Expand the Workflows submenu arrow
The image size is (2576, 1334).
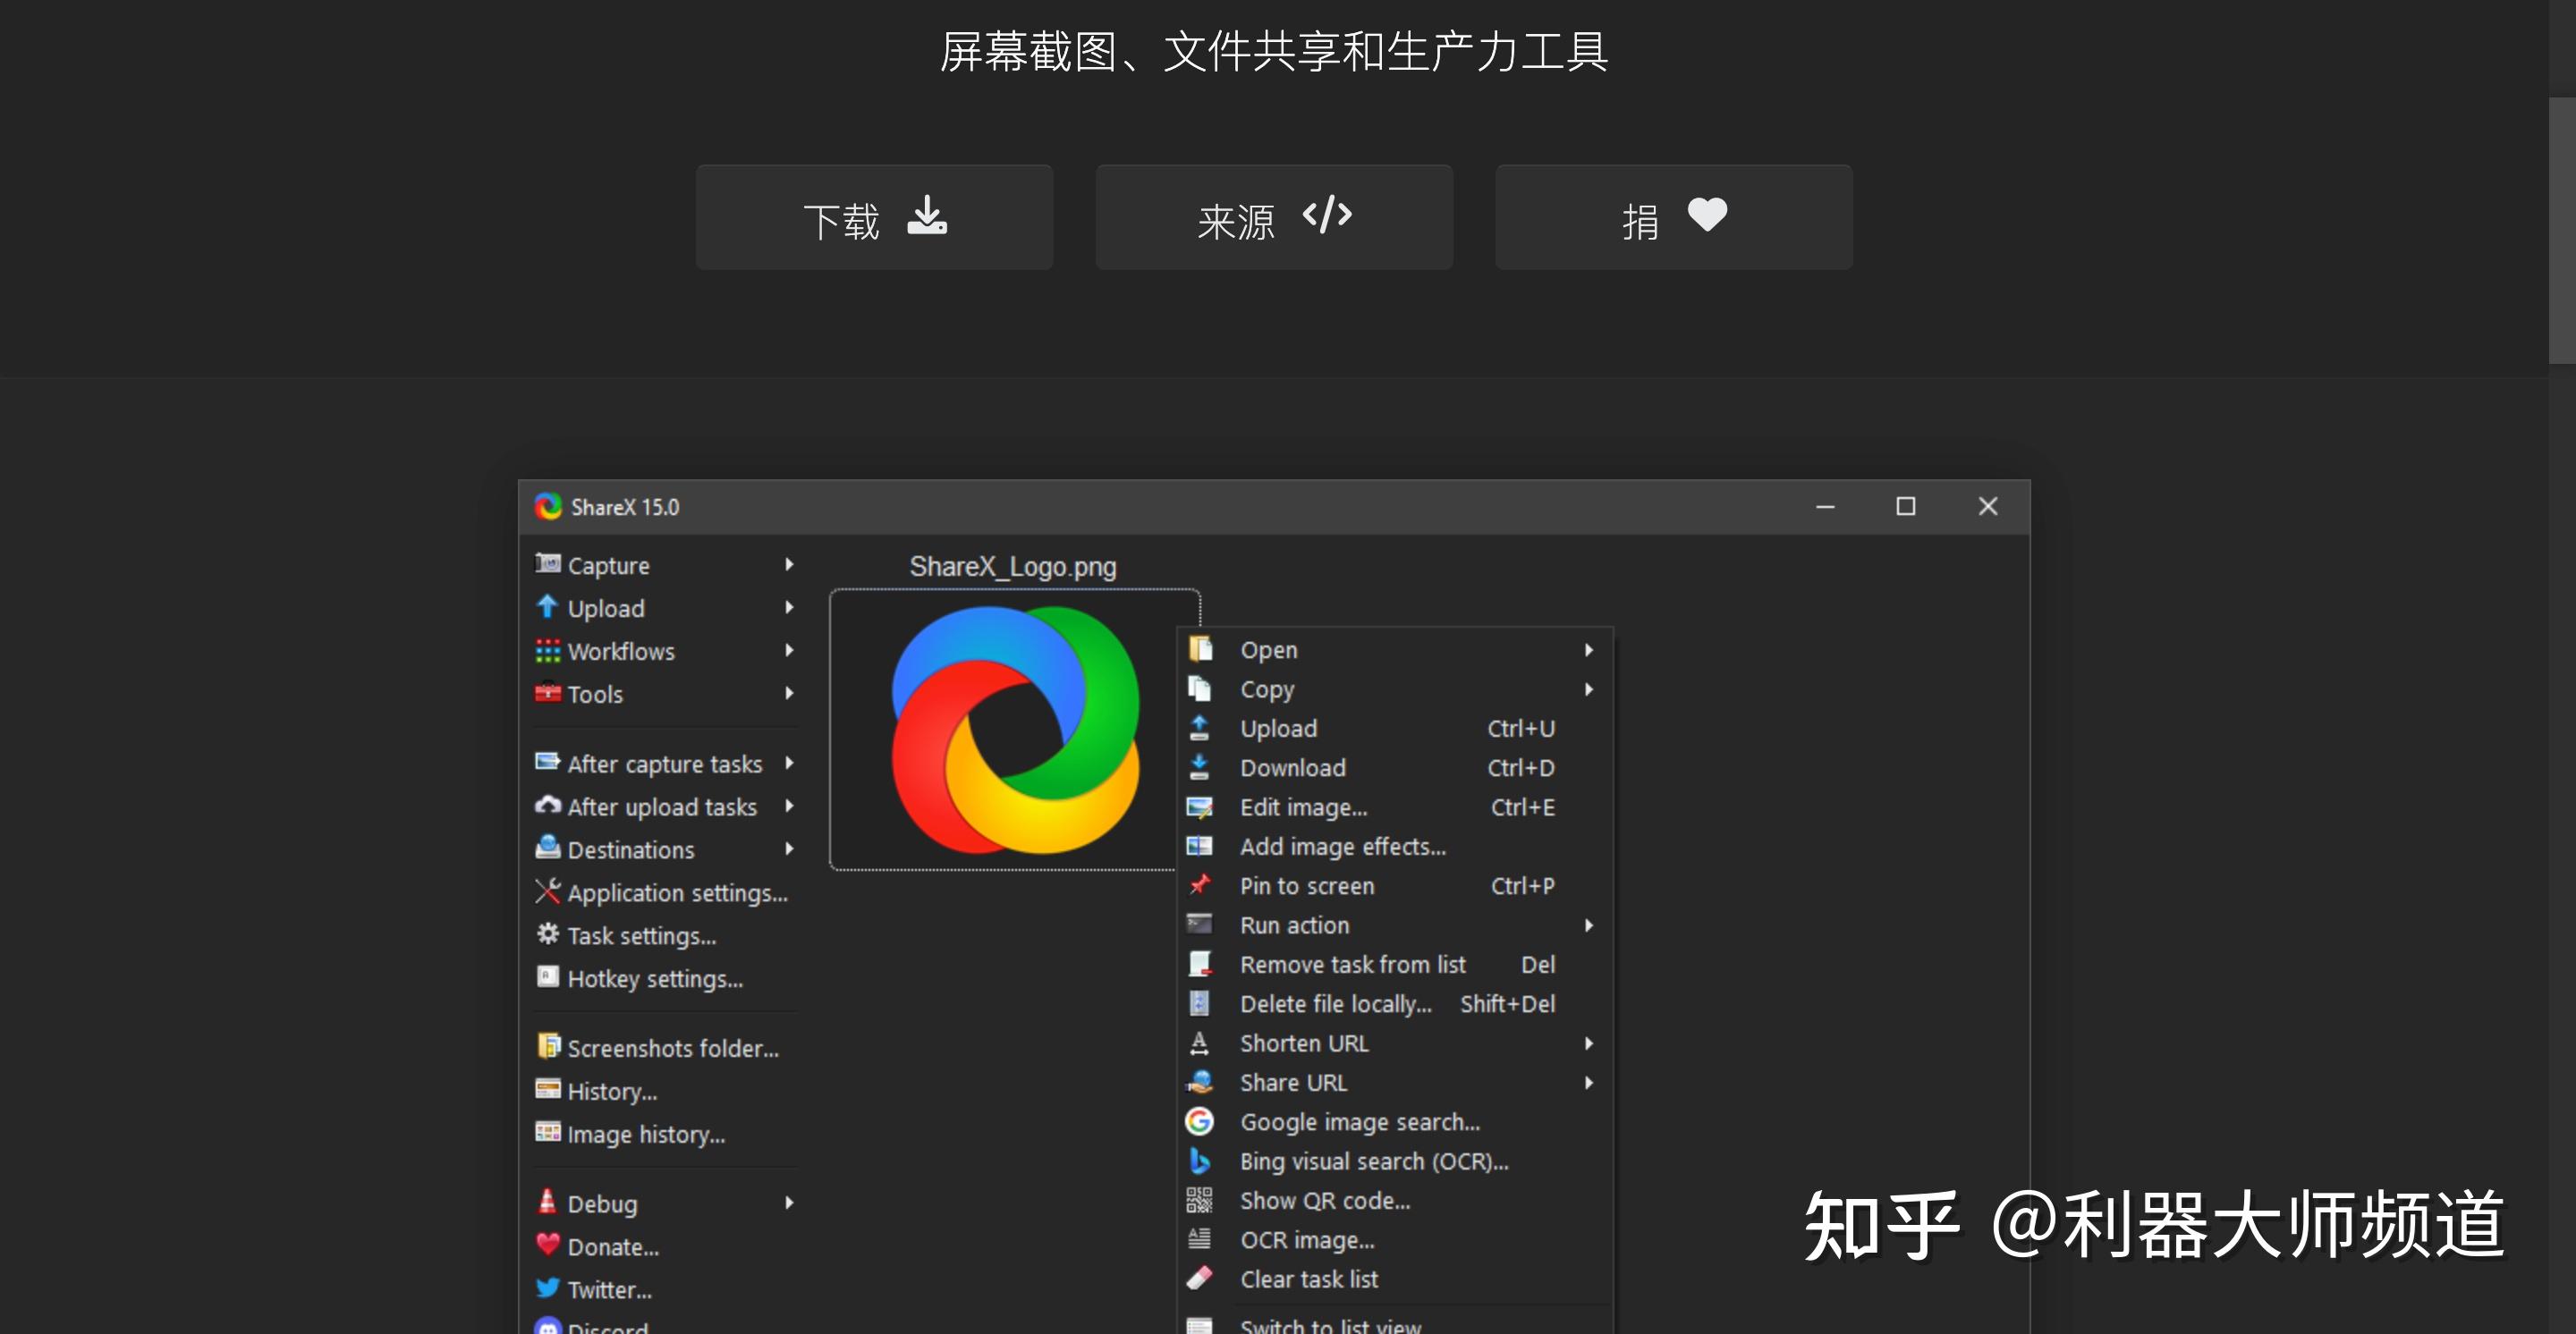tap(789, 651)
